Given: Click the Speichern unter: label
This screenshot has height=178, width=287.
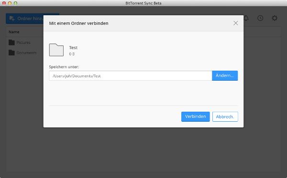Looking at the screenshot, I should point(64,67).
